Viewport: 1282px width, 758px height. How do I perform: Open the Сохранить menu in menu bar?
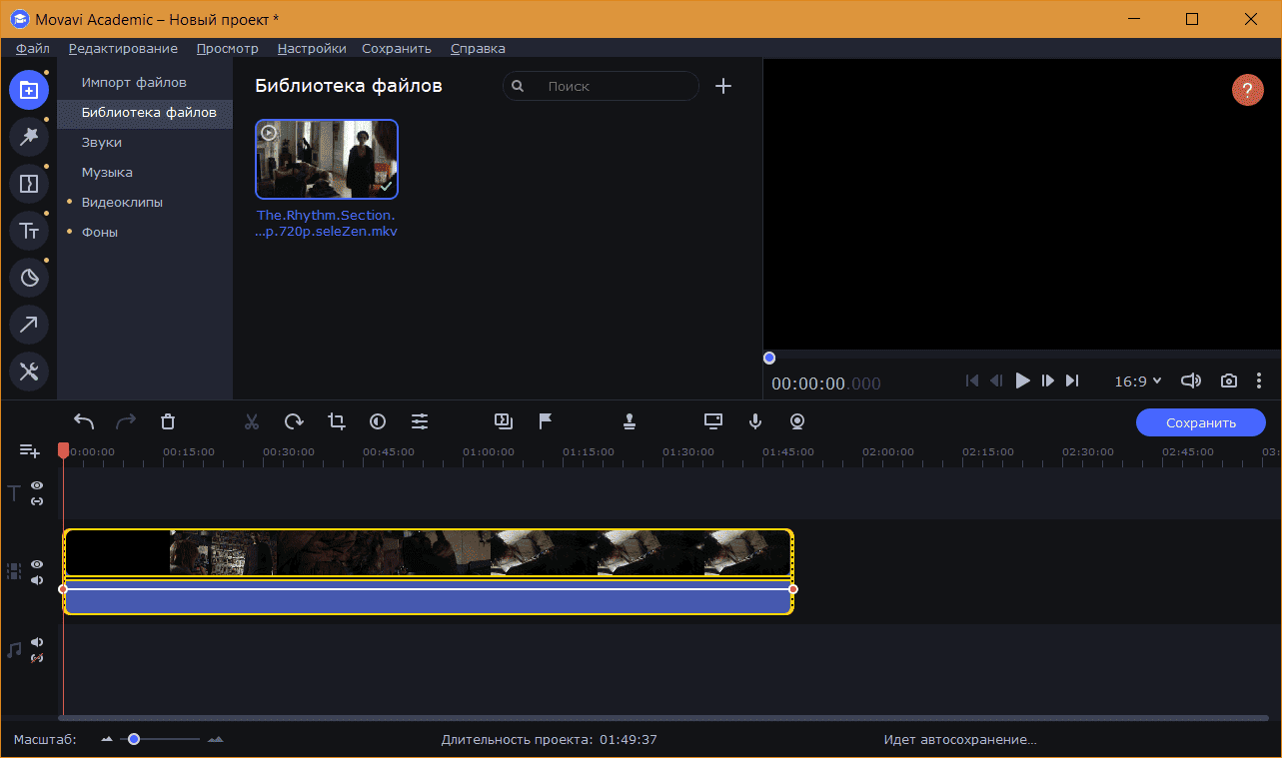(x=397, y=48)
